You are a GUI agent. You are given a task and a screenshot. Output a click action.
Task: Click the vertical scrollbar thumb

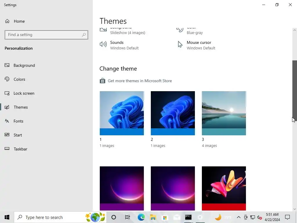[x=295, y=91]
